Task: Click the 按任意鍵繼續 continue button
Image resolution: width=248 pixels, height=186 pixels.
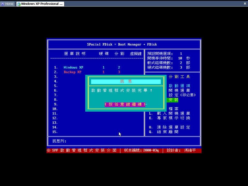Action: [125, 104]
